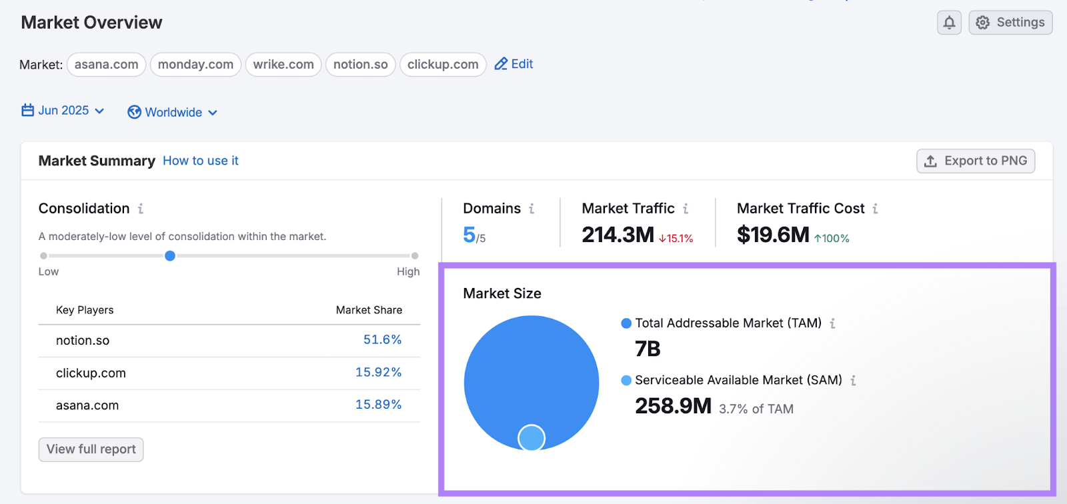Click the Edit pencil link for market
The width and height of the screenshot is (1067, 504).
pos(513,64)
